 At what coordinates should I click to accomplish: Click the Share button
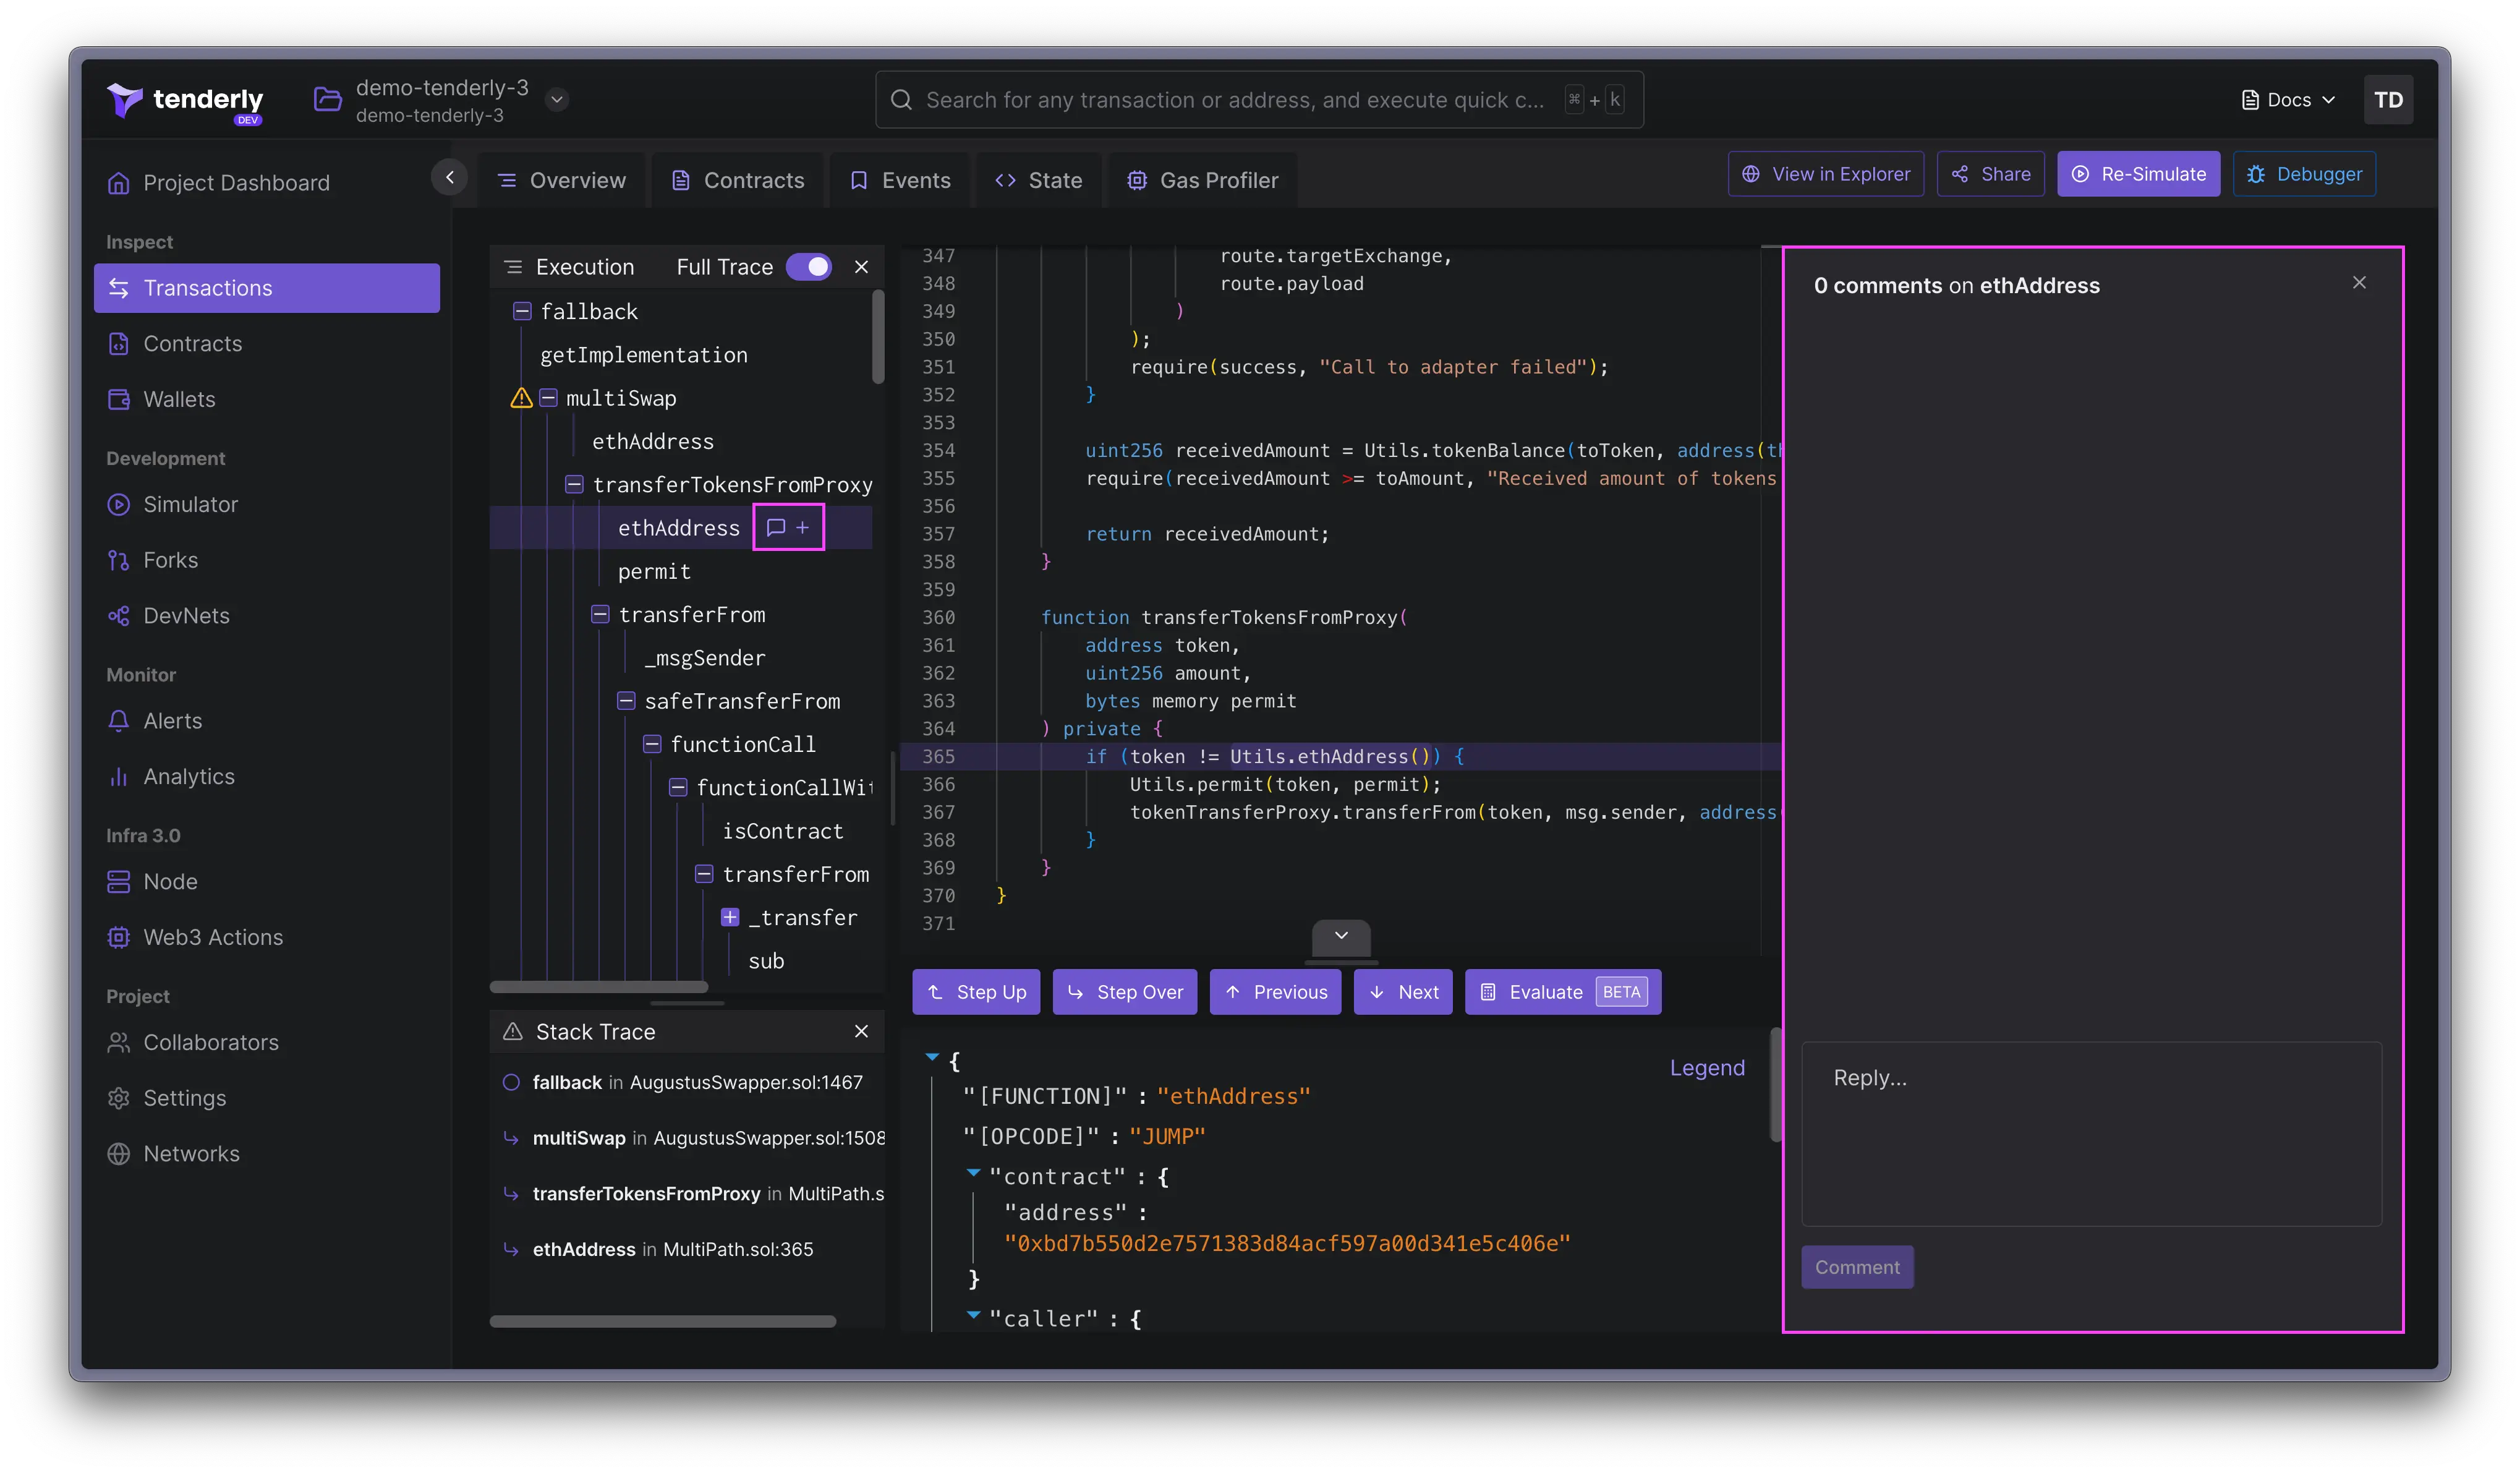tap(1991, 174)
